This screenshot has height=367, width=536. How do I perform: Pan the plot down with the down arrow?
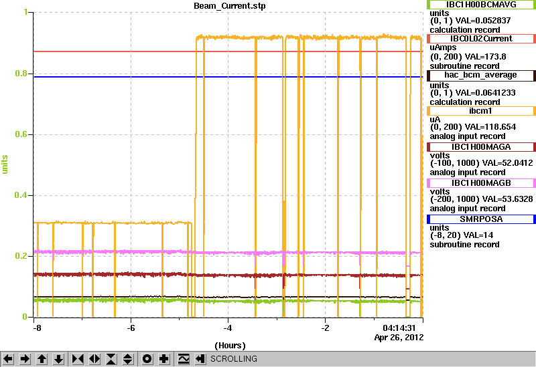click(x=58, y=359)
